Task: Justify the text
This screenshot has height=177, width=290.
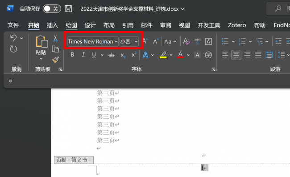Action: click(x=258, y=55)
